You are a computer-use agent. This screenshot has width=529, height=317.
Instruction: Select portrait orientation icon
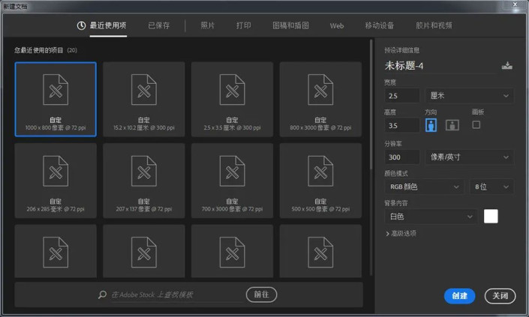tap(431, 125)
